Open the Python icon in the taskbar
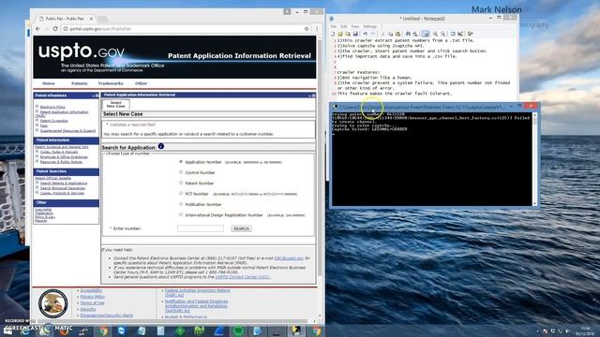The image size is (600, 337). point(296,330)
